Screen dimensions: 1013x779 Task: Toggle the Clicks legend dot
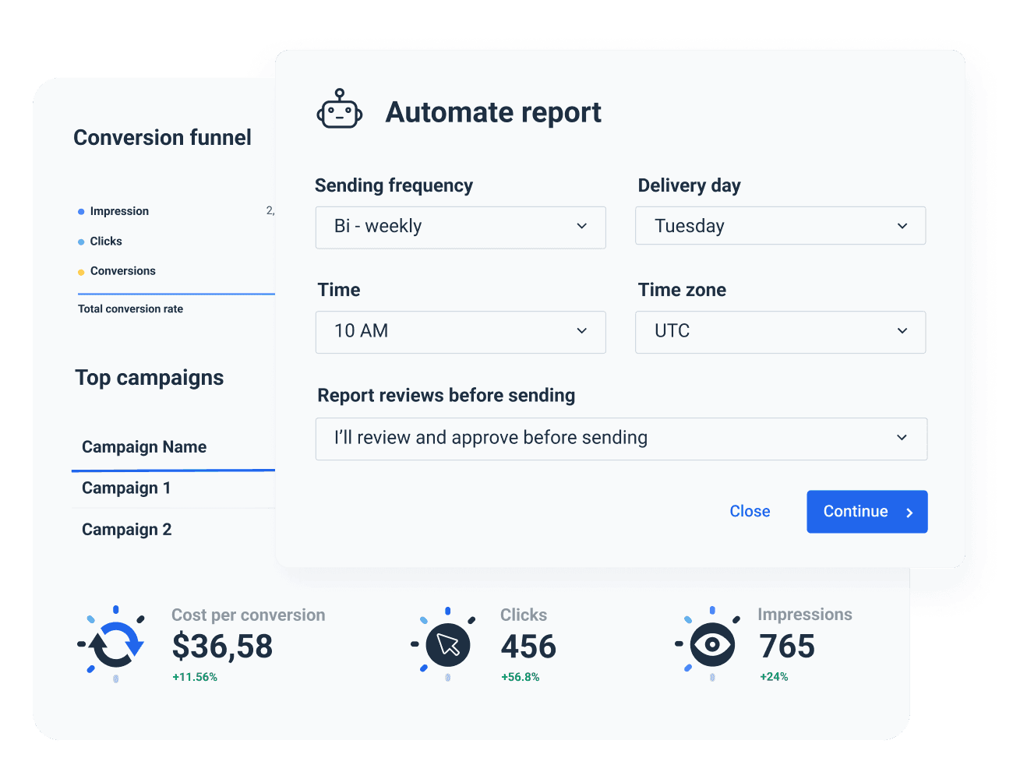pos(81,241)
